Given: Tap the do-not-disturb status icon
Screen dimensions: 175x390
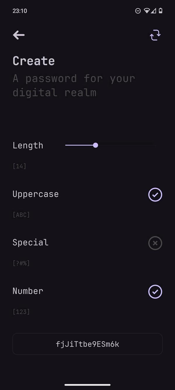Looking at the screenshot, I should (x=138, y=11).
